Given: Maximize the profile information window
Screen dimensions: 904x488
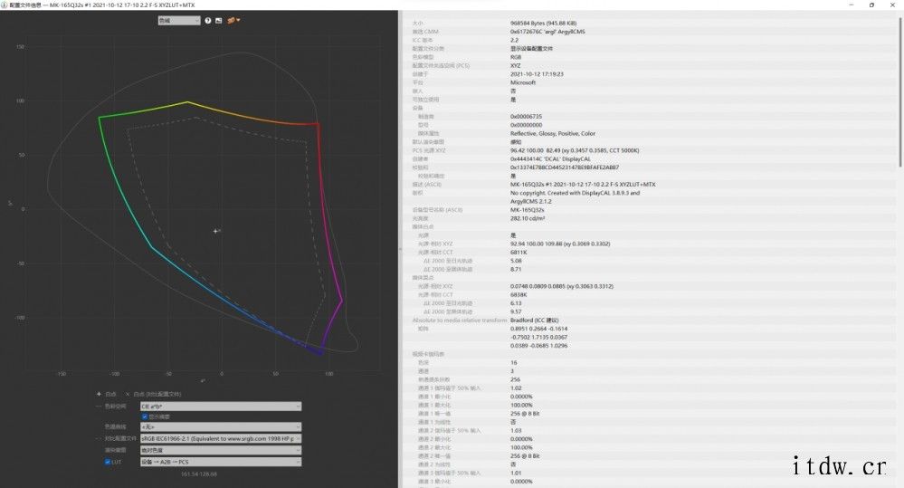Looking at the screenshot, I should click(871, 5).
